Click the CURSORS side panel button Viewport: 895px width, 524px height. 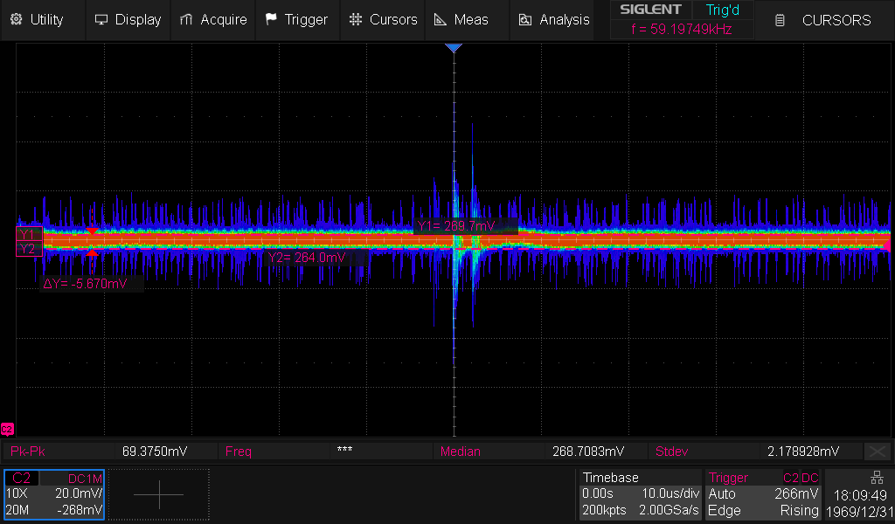pos(825,20)
